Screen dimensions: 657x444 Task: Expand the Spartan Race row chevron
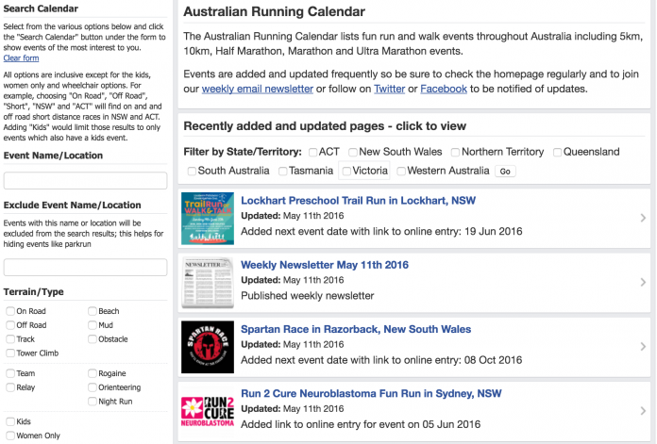[643, 347]
